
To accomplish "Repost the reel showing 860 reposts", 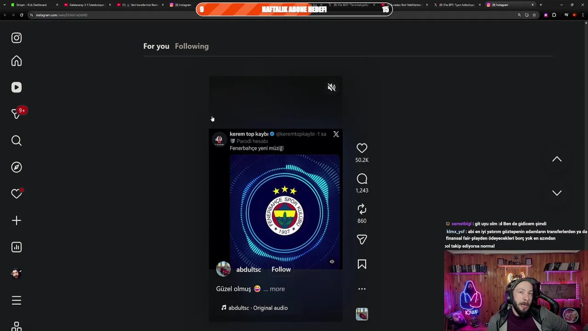I will [362, 209].
